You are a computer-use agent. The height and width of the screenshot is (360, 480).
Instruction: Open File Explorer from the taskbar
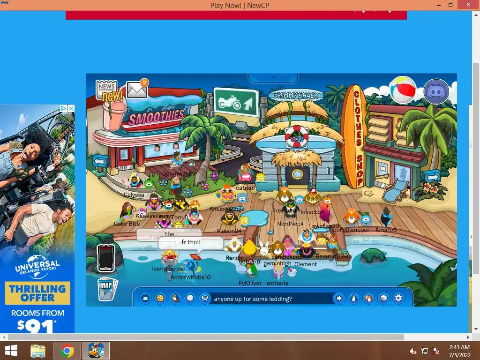tap(38, 351)
